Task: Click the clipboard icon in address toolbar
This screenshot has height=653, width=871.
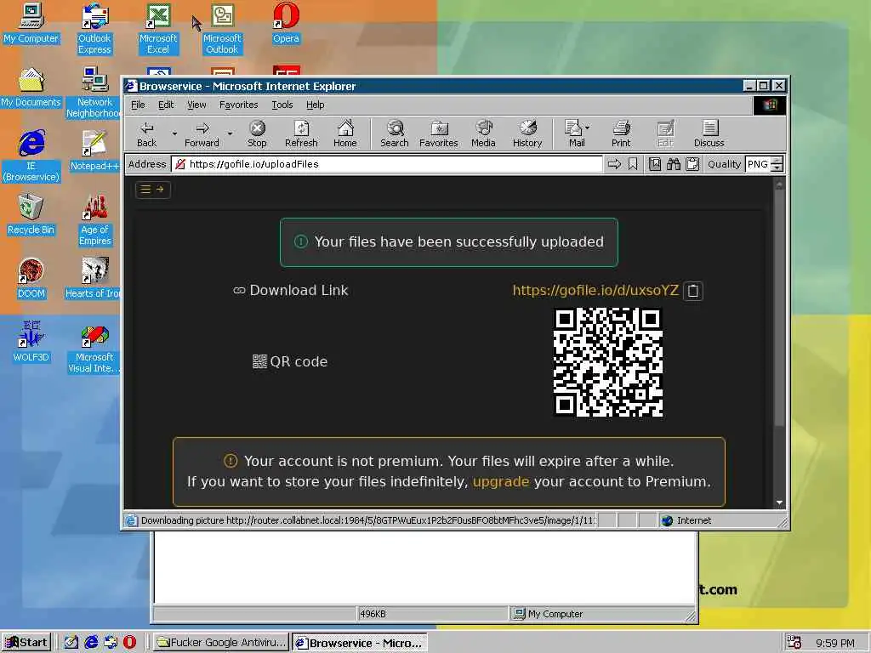Action: tap(692, 164)
